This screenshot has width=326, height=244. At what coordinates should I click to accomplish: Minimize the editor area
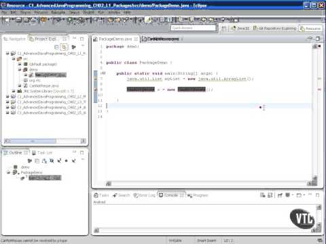pos(310,39)
